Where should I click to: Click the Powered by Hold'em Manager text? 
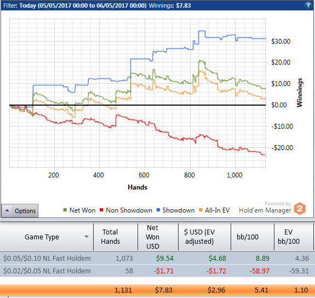click(265, 208)
